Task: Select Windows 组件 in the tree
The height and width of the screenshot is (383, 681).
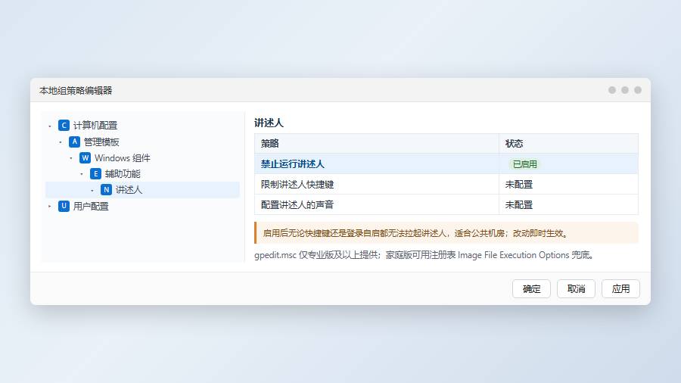Action: coord(123,158)
